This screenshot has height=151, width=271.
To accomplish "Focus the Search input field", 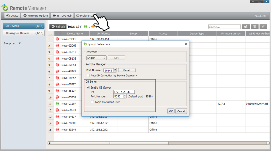I will (224, 27).
